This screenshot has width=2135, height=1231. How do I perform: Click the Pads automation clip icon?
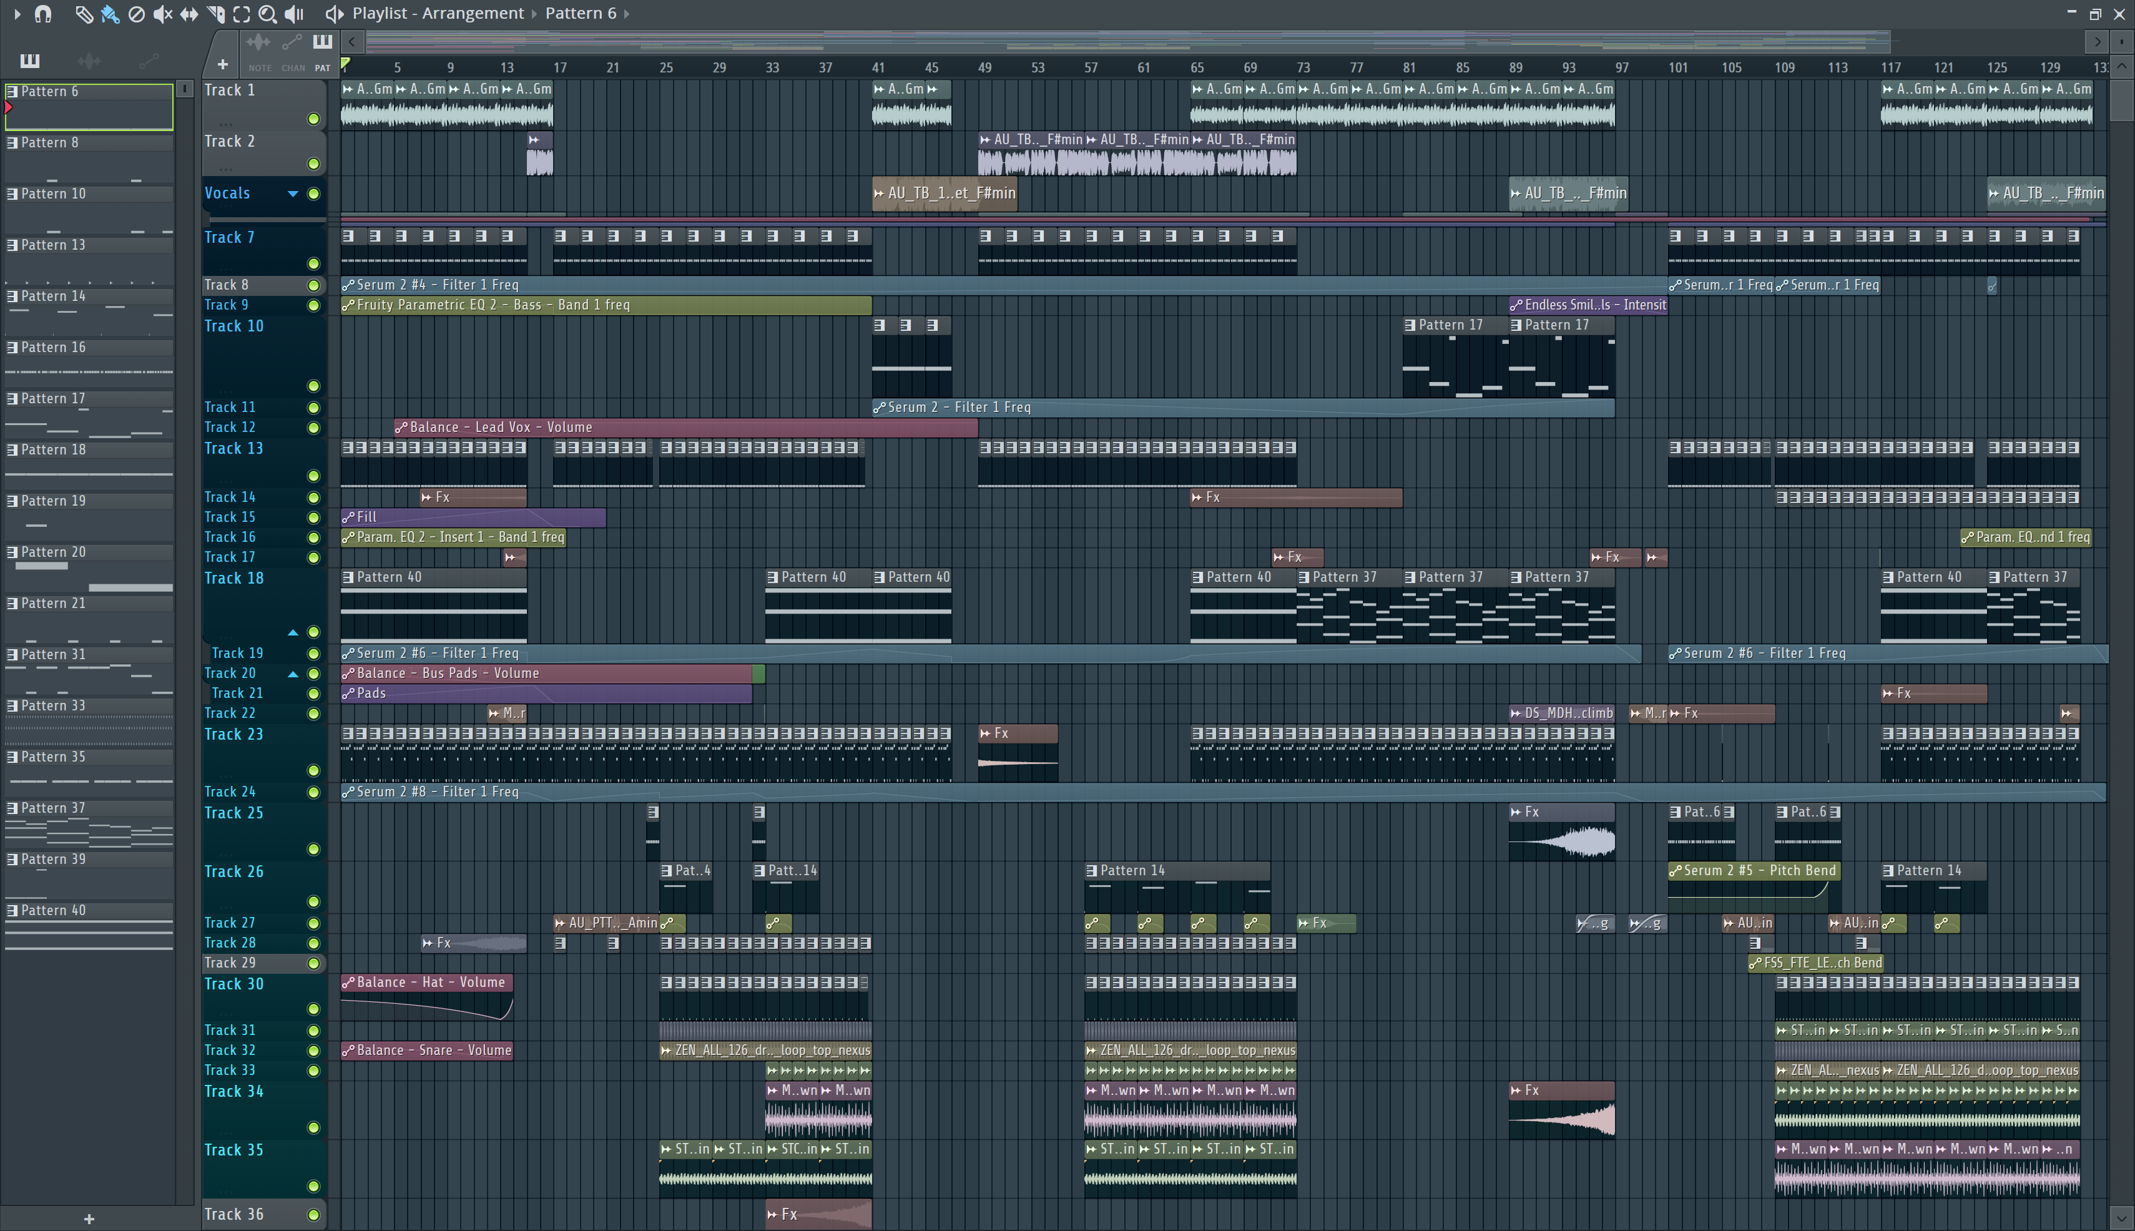click(348, 694)
